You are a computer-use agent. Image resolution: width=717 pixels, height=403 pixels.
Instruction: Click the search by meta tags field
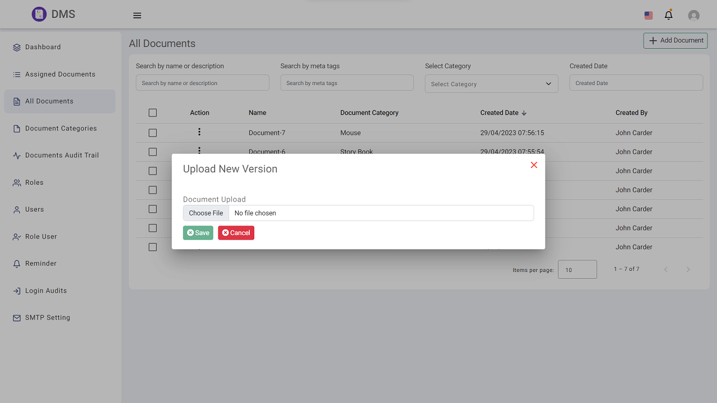[347, 83]
